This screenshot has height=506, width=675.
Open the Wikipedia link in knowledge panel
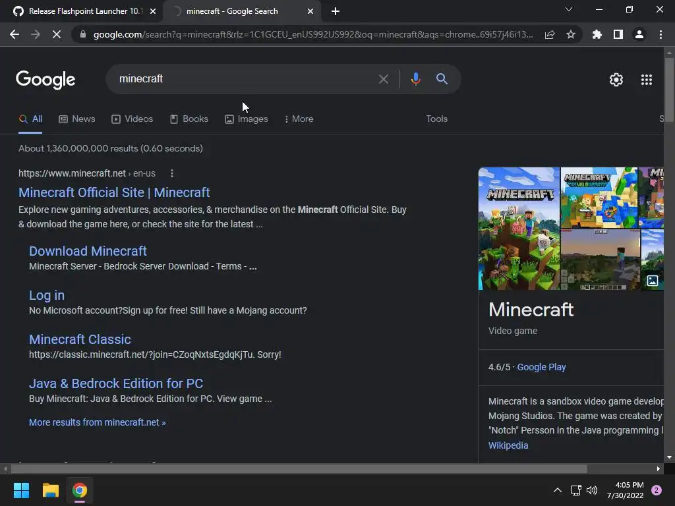(x=508, y=446)
